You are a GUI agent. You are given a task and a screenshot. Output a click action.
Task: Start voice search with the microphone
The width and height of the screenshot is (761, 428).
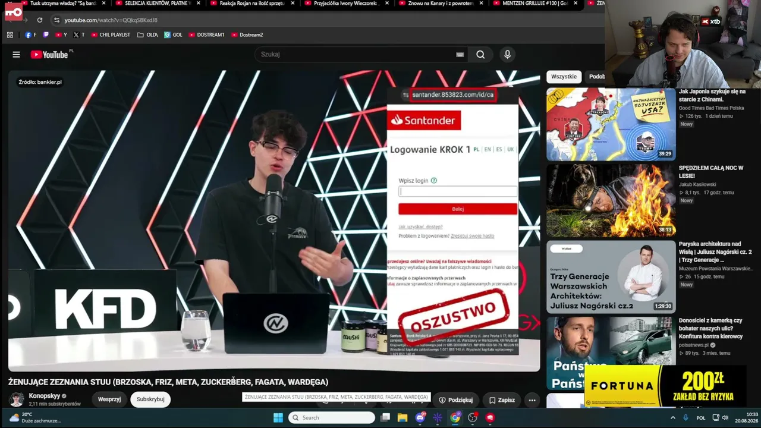pyautogui.click(x=507, y=55)
